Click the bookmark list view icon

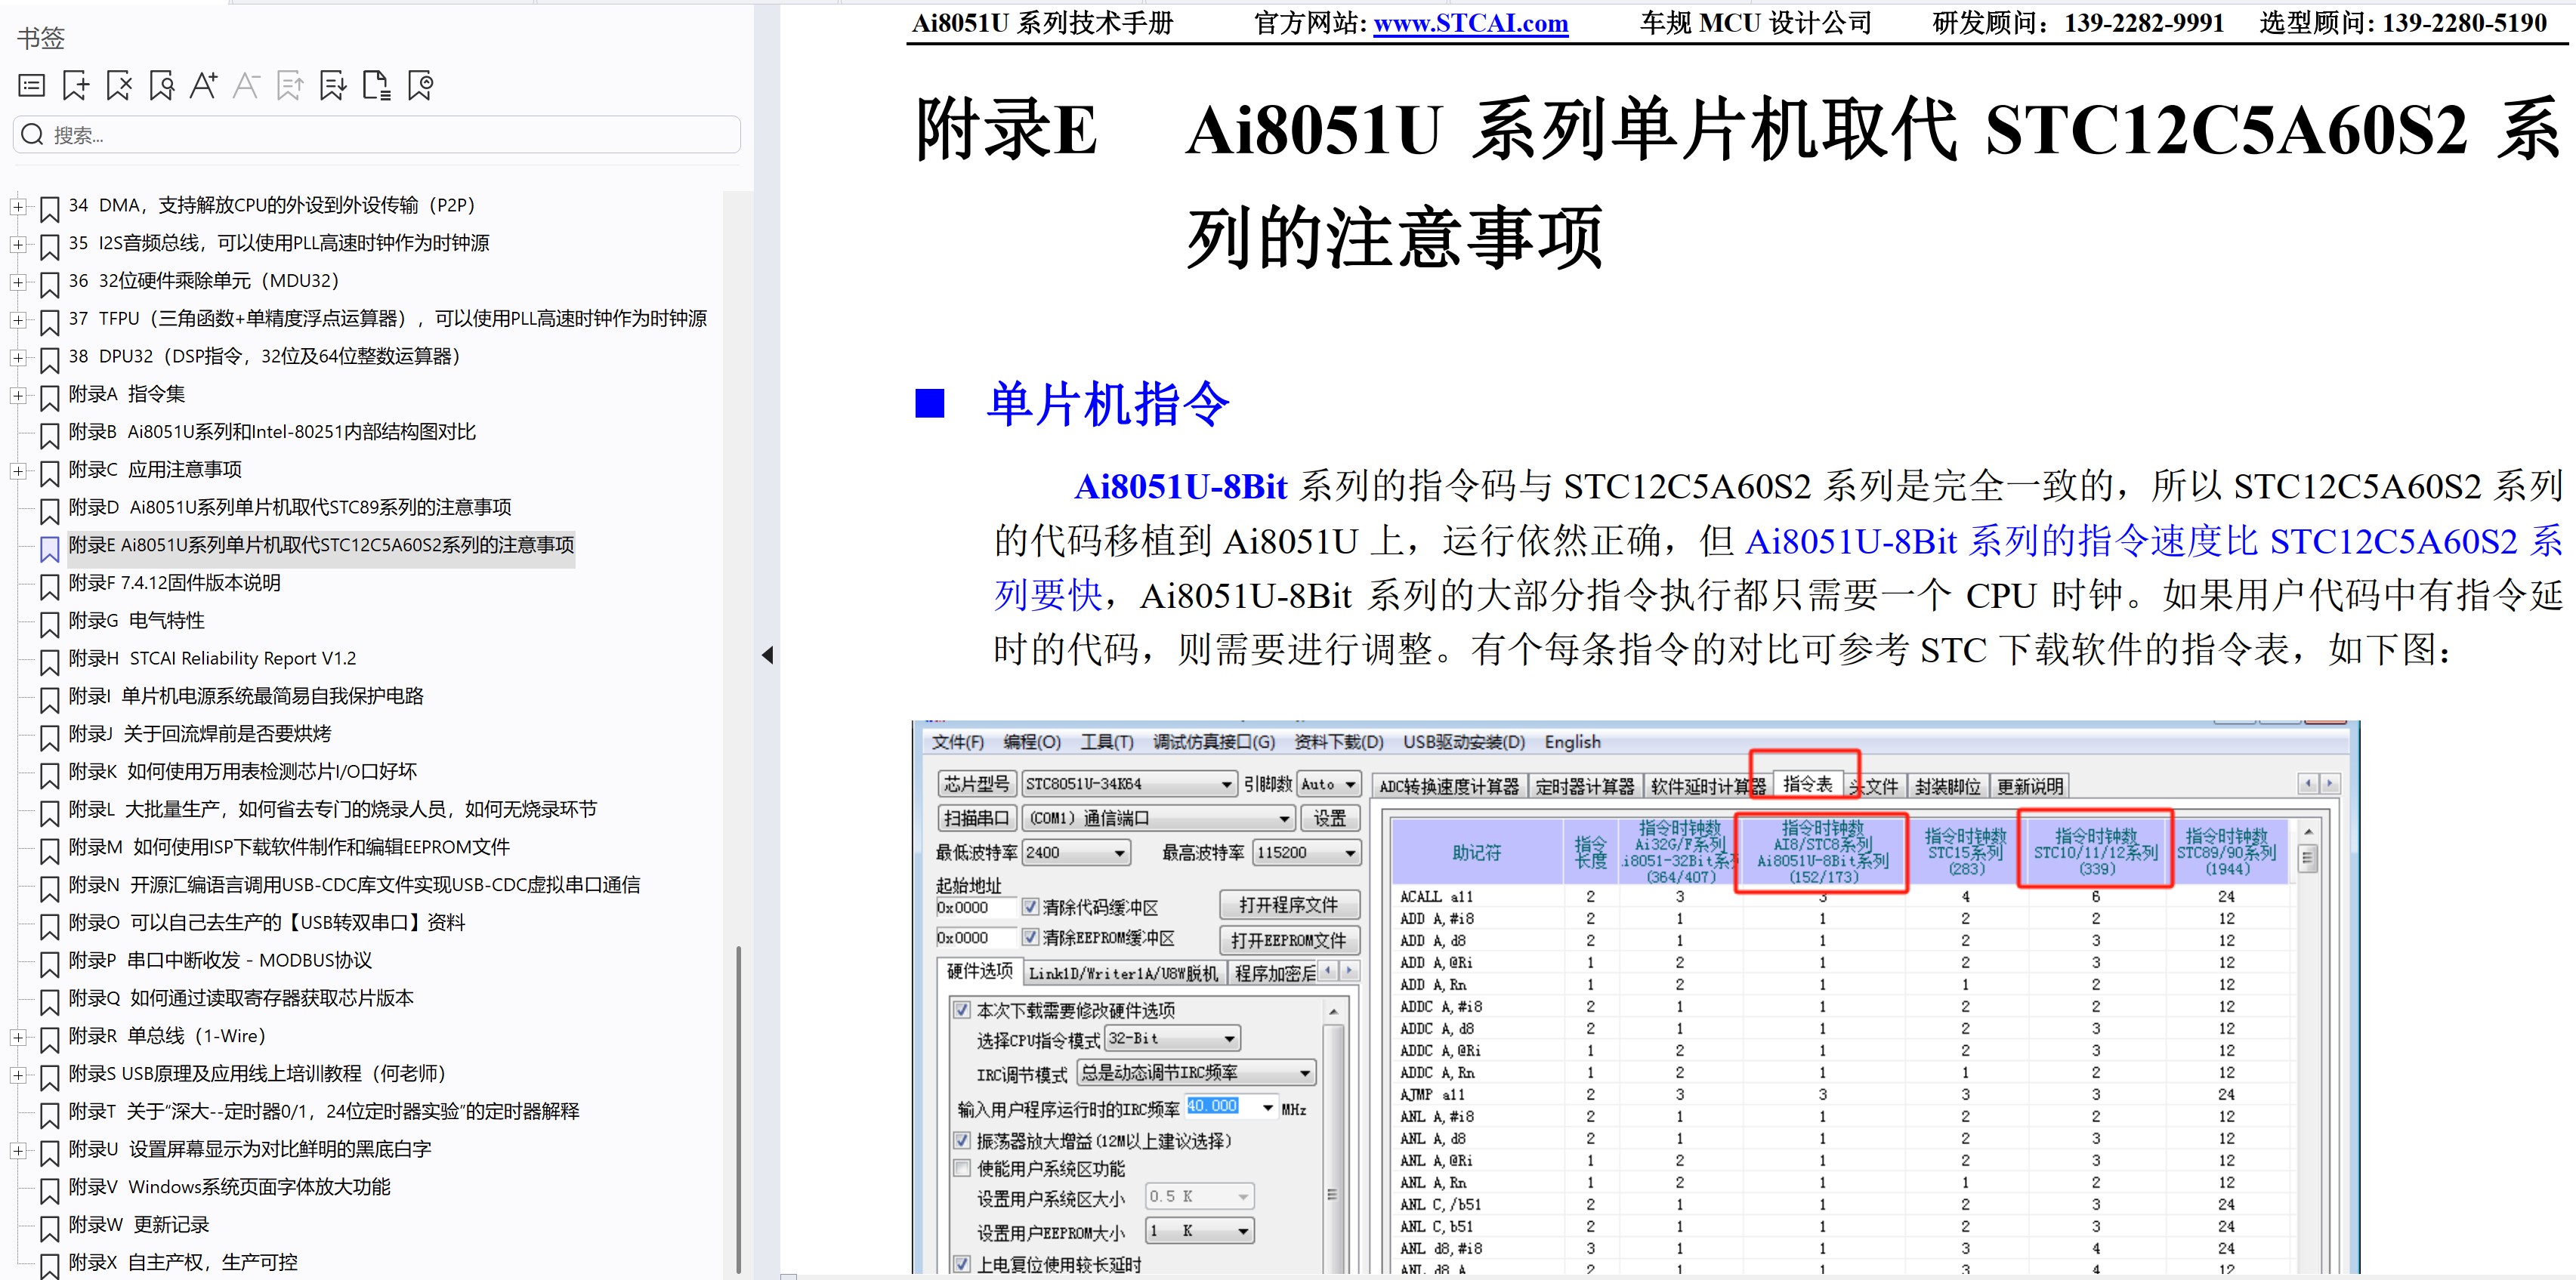coord(32,86)
